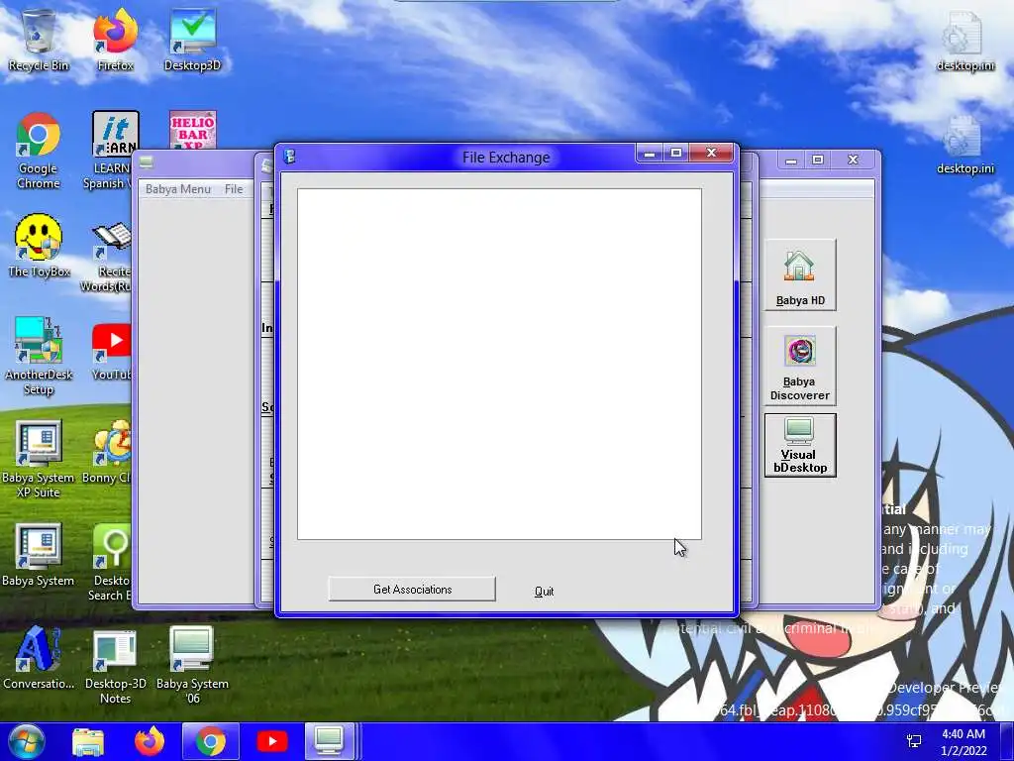Image resolution: width=1014 pixels, height=761 pixels.
Task: Open the Recycle Bin desktop icon
Action: pos(39,40)
